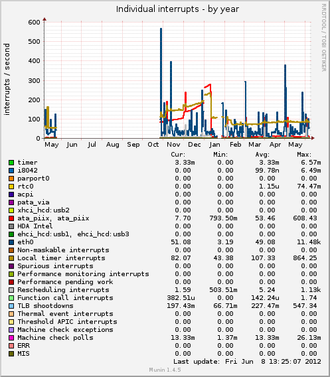The height and width of the screenshot is (377, 330).
Task: Click the Machine check polls color swatch
Action: [11, 338]
